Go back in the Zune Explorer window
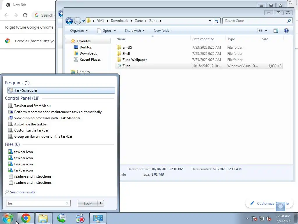 (69, 21)
